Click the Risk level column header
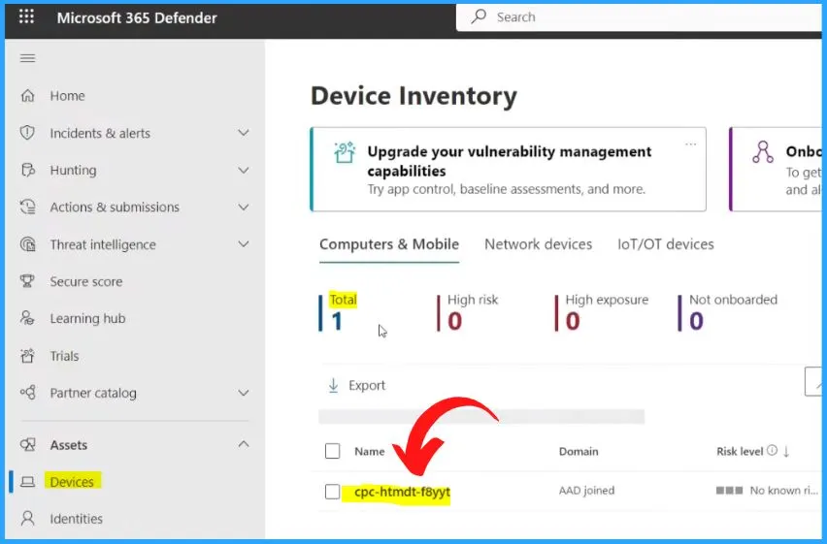827x544 pixels. 740,451
